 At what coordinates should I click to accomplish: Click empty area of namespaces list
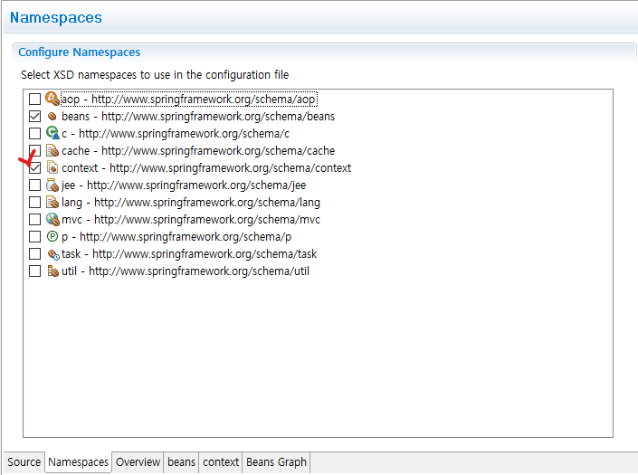click(x=317, y=362)
